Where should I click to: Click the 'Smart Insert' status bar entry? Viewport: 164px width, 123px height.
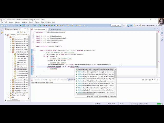[111, 104]
